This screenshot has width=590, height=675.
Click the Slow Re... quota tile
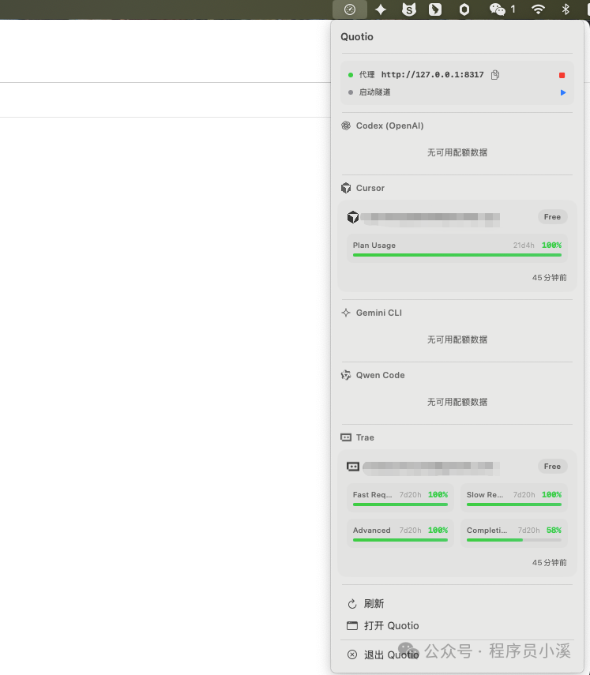pos(513,498)
